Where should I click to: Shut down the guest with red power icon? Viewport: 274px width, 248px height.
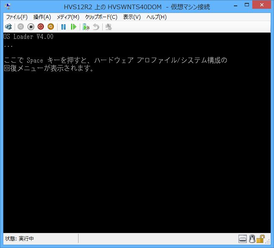(x=41, y=27)
